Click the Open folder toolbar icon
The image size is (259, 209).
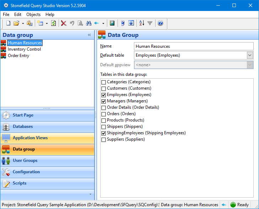pos(16,23)
